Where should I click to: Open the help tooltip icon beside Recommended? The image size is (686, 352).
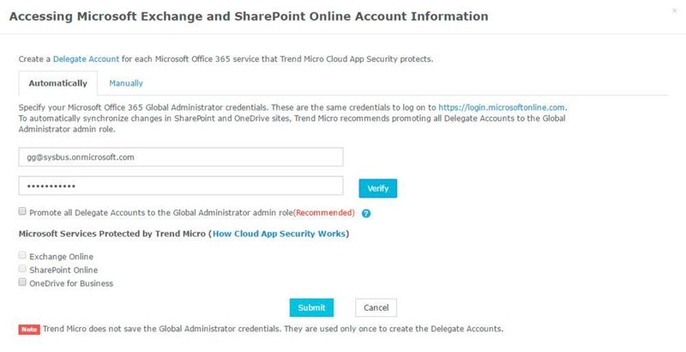click(x=366, y=214)
